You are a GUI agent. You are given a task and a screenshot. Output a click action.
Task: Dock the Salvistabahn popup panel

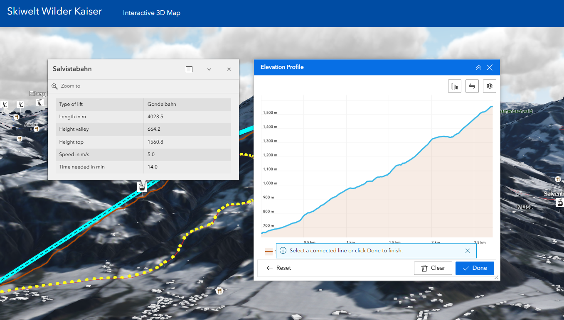pos(189,69)
